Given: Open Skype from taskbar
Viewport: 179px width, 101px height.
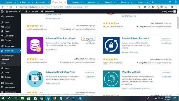Looking at the screenshot, I should point(80,98).
